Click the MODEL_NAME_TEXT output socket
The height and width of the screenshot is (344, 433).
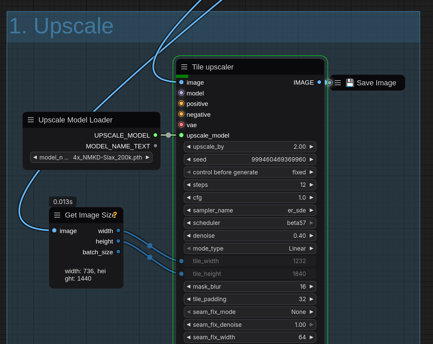pos(155,146)
